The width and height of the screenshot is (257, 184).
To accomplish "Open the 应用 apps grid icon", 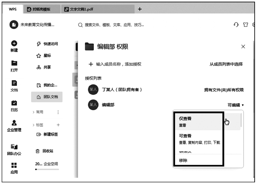I will click(14, 165).
